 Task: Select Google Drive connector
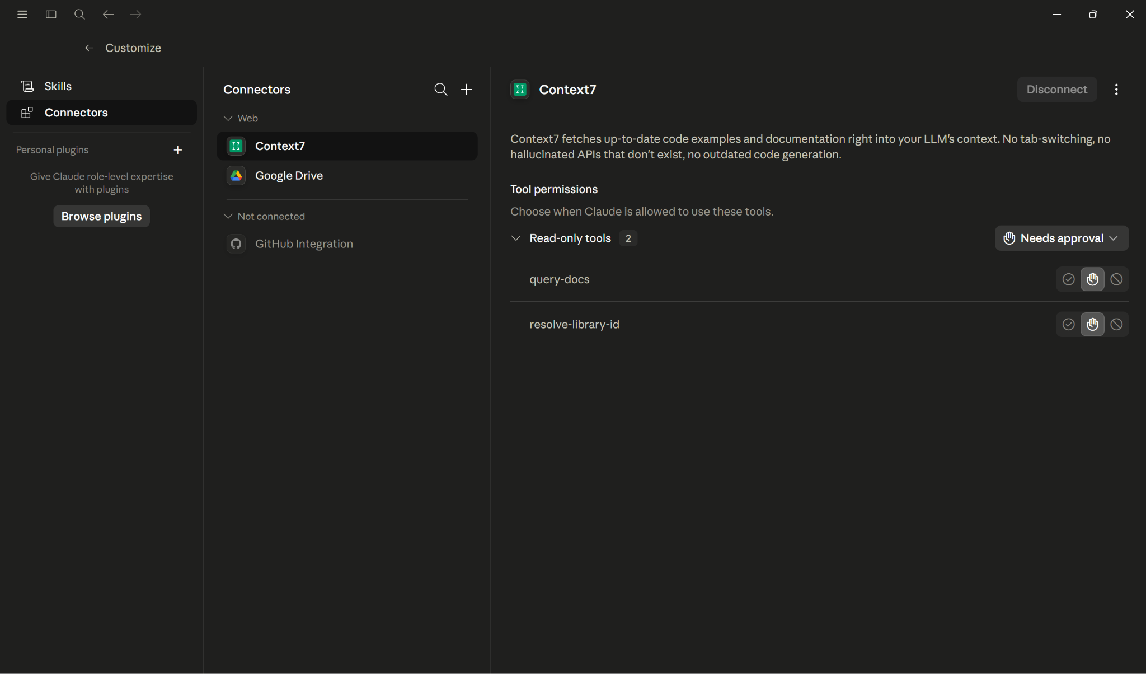[347, 176]
